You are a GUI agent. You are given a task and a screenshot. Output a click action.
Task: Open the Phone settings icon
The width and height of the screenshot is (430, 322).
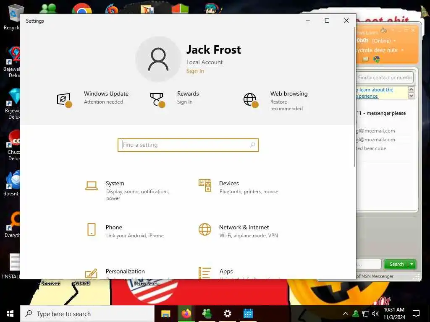[x=91, y=229]
